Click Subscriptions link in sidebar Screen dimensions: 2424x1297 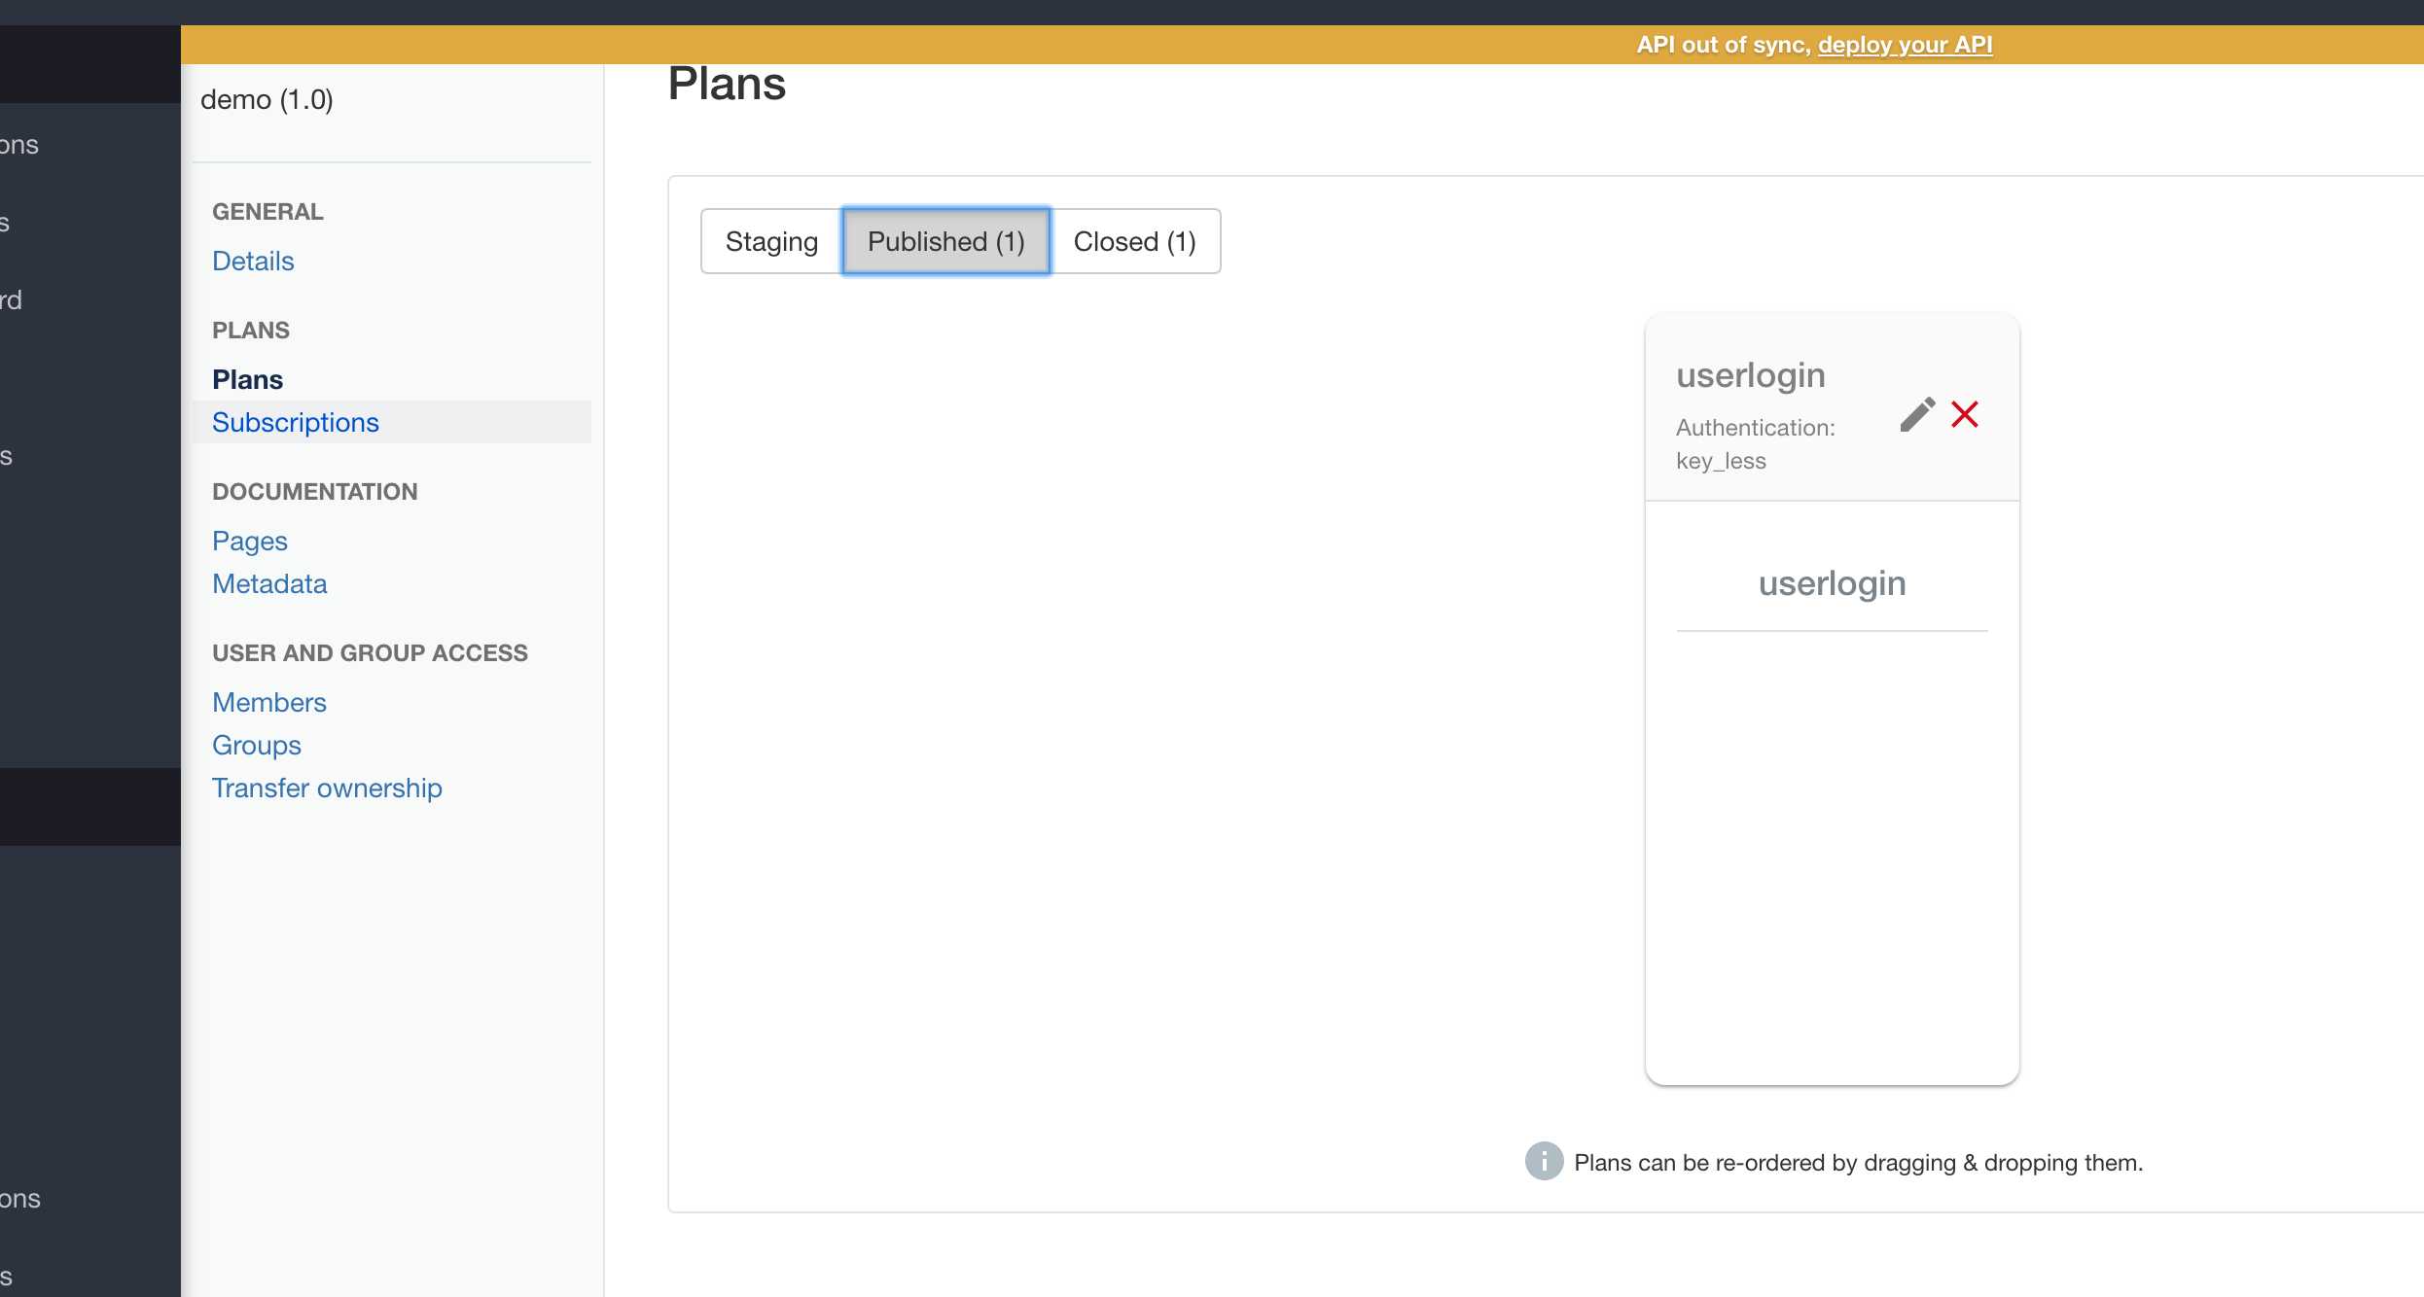point(297,422)
